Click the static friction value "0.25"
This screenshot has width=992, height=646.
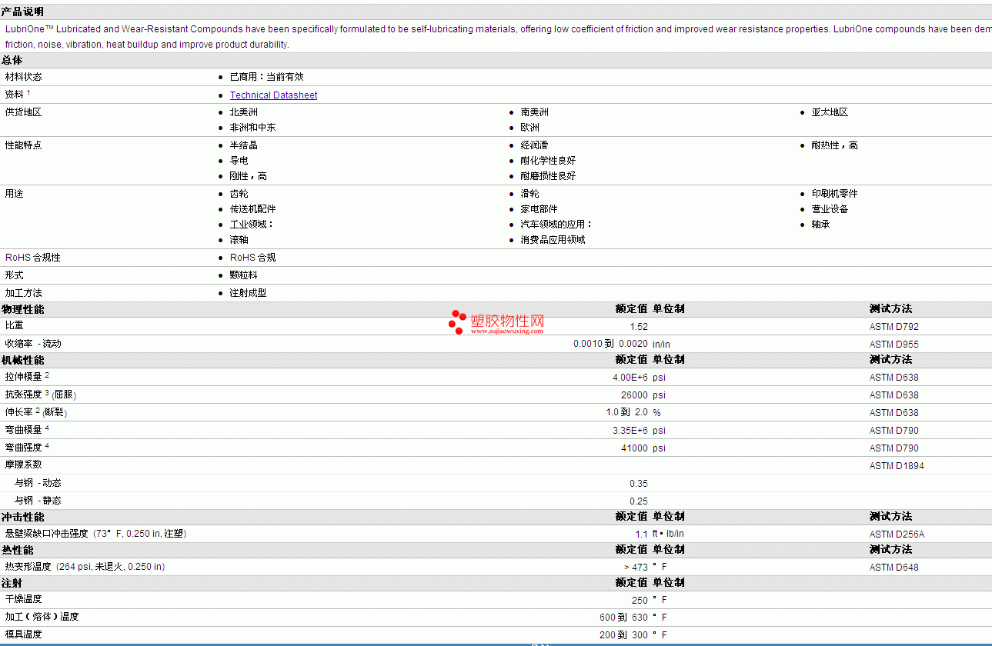pos(639,501)
